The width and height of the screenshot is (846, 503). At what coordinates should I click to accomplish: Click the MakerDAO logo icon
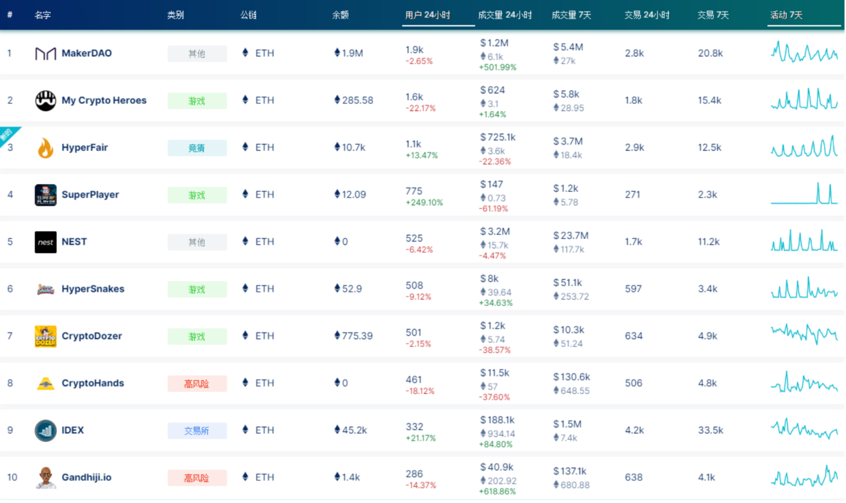45,54
